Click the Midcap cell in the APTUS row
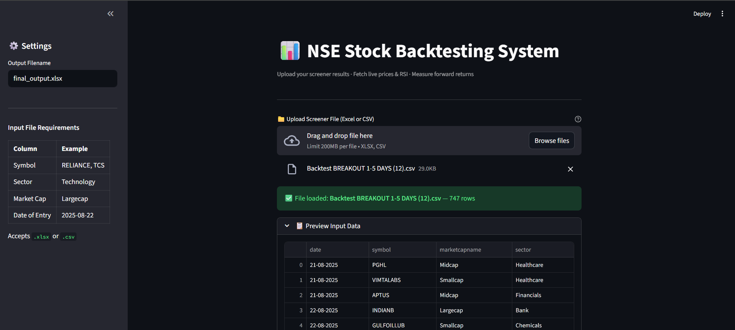Screen dimensions: 735x330 click(x=474, y=295)
